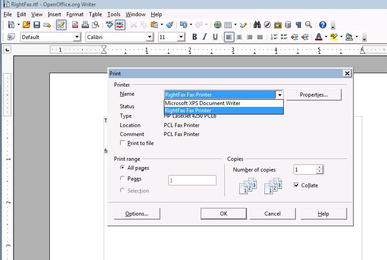Open the Tools menu
The height and width of the screenshot is (260, 387).
[x=114, y=14]
